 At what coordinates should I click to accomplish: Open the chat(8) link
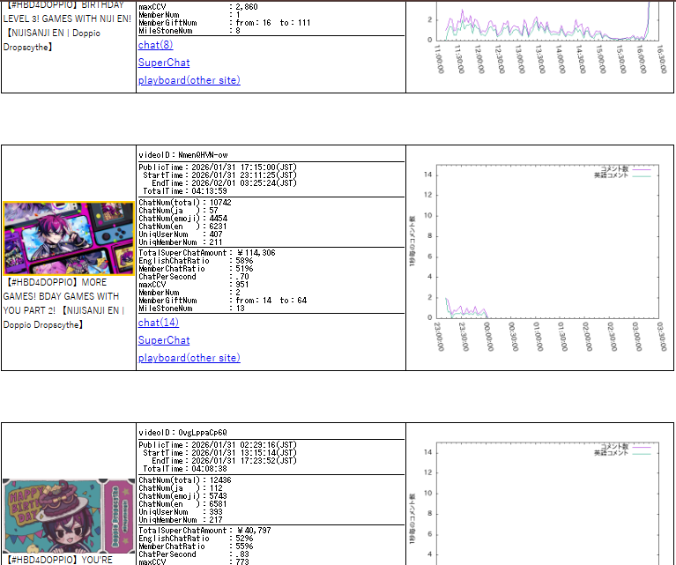tap(155, 45)
